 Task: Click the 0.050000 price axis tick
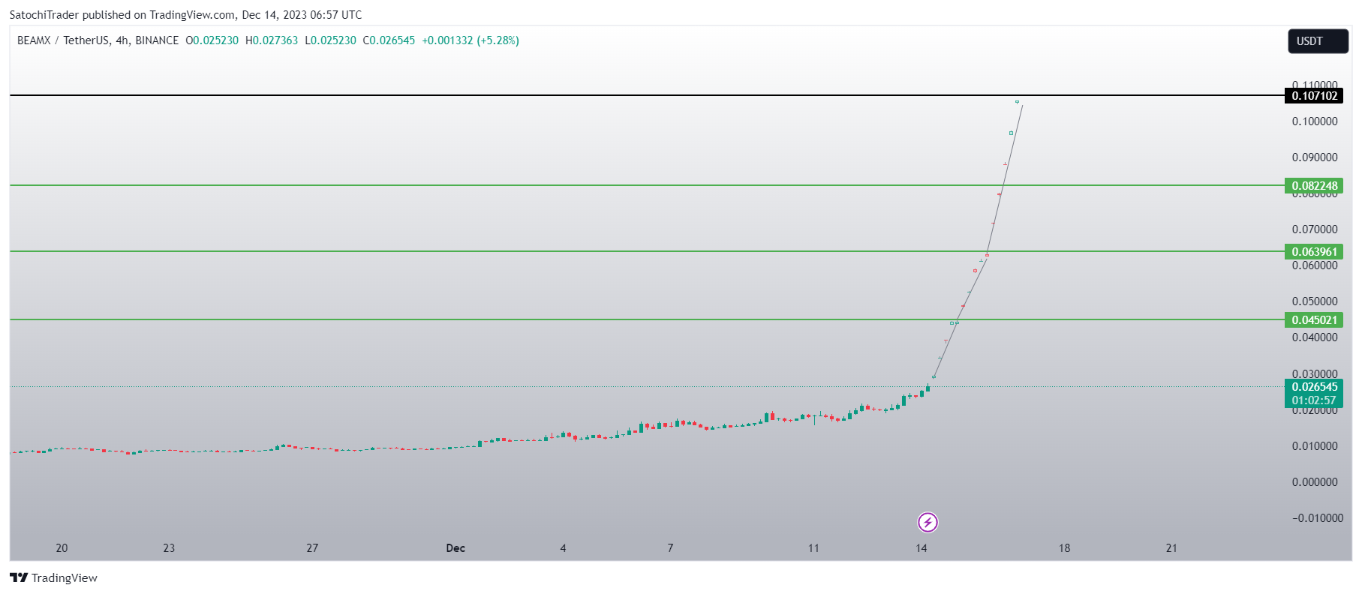pos(1315,301)
